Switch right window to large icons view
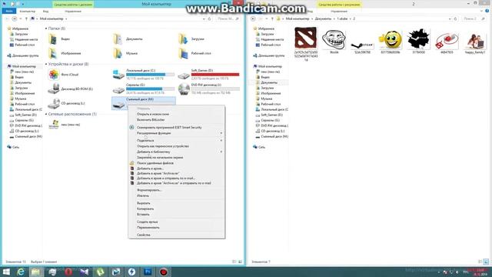The height and width of the screenshot is (277, 492). click(486, 262)
